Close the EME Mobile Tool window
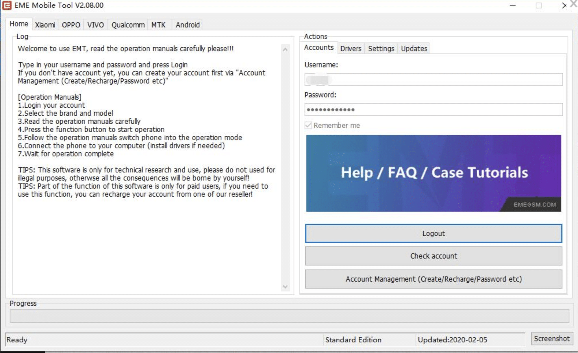Viewport: 578px width, 353px height. click(564, 5)
